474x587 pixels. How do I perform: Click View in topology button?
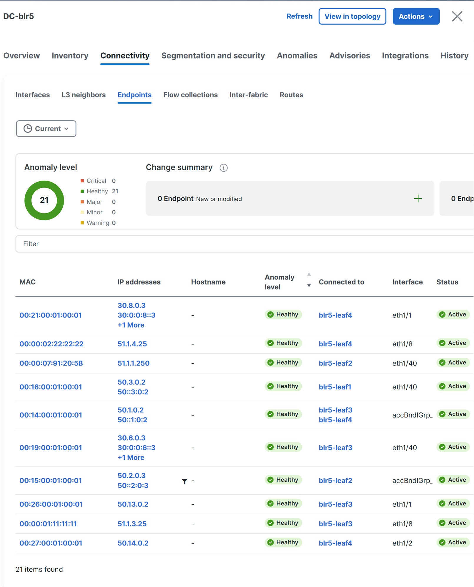click(352, 16)
